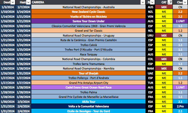
Task: Select the Santos Tour Down Under cell
Action: point(88,21)
